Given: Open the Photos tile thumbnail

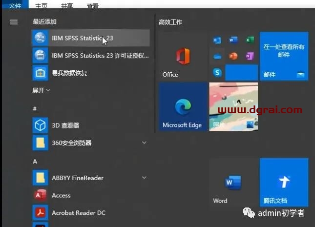Looking at the screenshot, I should (x=233, y=107).
